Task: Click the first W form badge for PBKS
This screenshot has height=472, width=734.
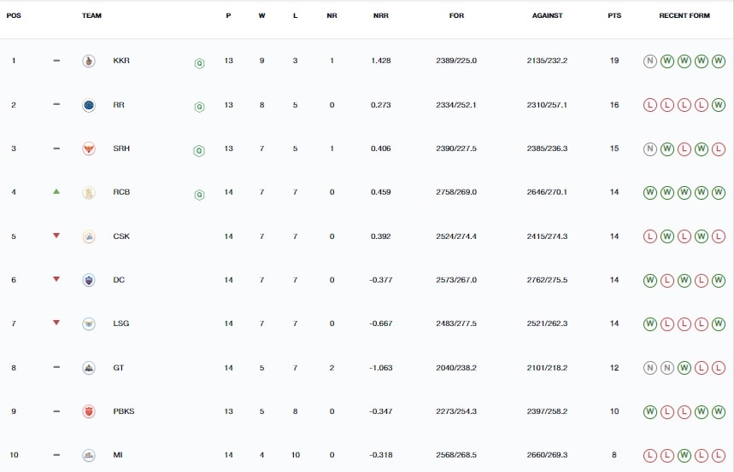Action: click(649, 412)
